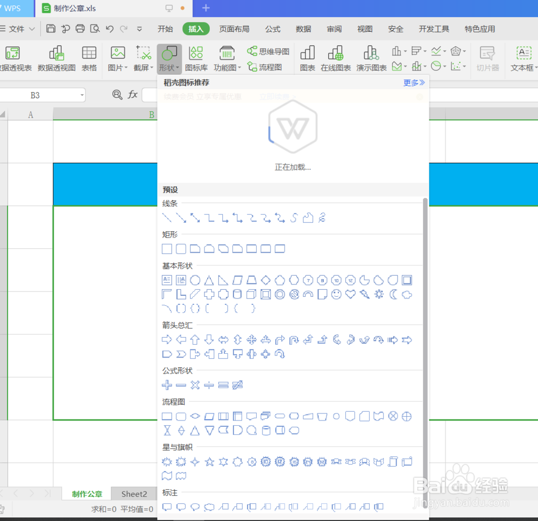Insert a chart via the 图表 icon
Image resolution: width=538 pixels, height=521 pixels.
coord(307,56)
